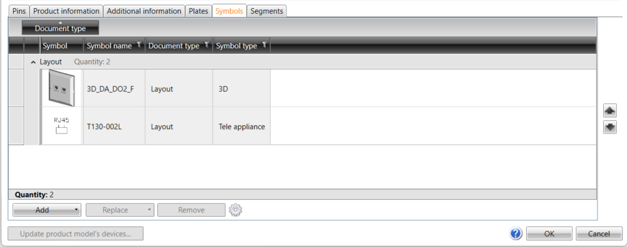This screenshot has height=247, width=628.
Task: Filter the Symbol name column
Action: click(x=139, y=45)
